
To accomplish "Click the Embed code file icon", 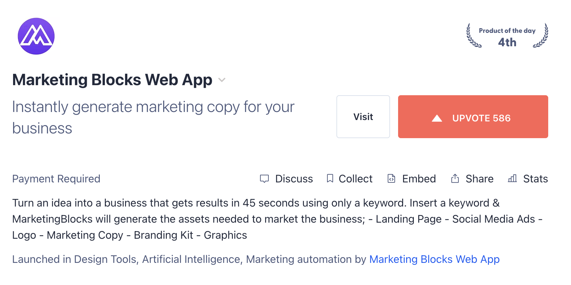I will [x=391, y=178].
